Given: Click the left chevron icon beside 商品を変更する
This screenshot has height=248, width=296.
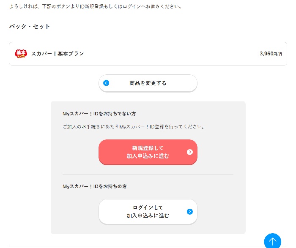Looking at the screenshot, I should [x=106, y=83].
